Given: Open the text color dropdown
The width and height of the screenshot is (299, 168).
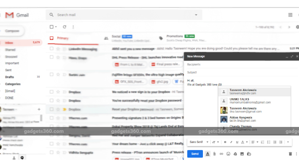Looking at the screenshot, I should coord(244,142).
